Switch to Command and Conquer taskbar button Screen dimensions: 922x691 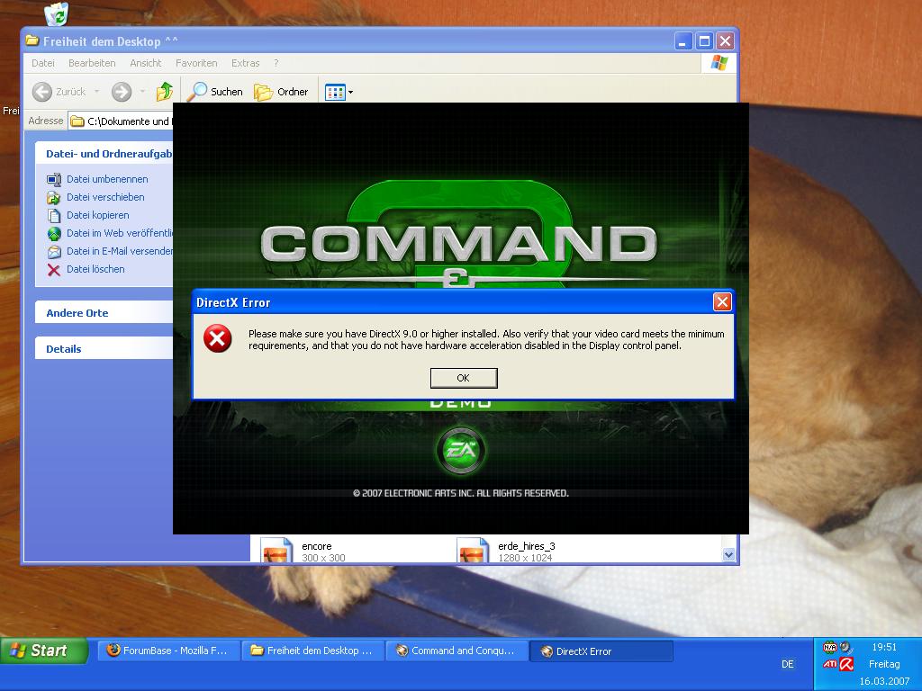pyautogui.click(x=456, y=651)
